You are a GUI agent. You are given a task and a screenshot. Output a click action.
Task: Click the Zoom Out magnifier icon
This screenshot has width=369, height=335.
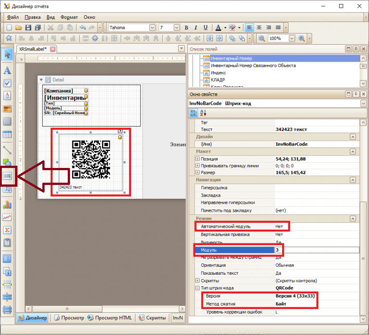tap(262, 38)
